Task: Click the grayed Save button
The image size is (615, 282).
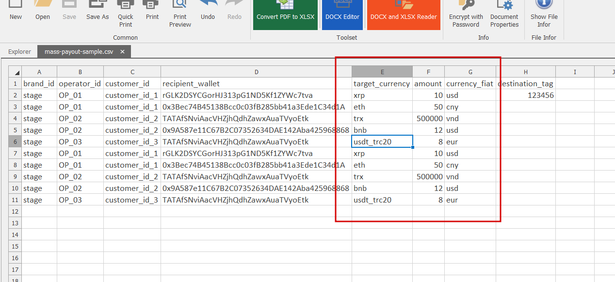Action: 69,11
